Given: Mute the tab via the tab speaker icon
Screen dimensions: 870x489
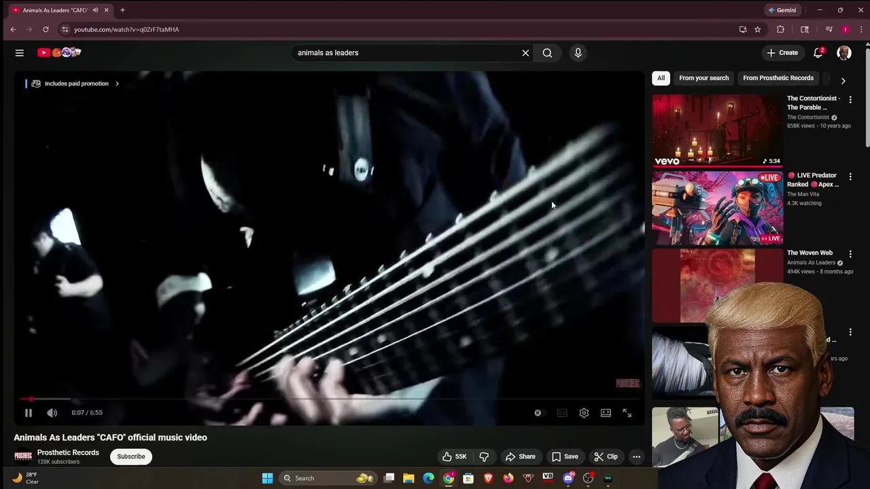Looking at the screenshot, I should (95, 10).
